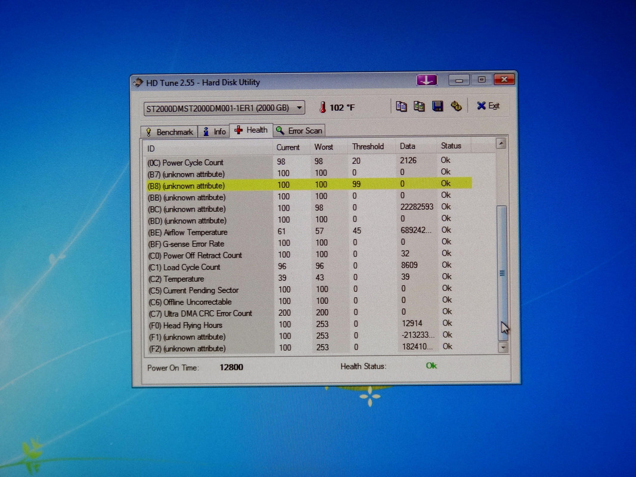Switch to the Benchmark tab

pyautogui.click(x=169, y=132)
